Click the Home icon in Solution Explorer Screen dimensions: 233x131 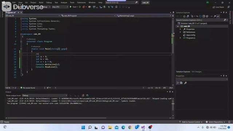pyautogui.click(x=184, y=16)
